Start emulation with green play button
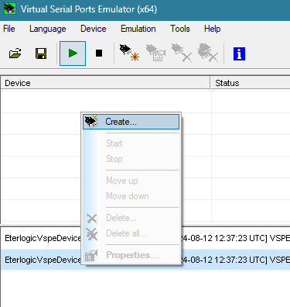290x307 pixels. point(73,53)
